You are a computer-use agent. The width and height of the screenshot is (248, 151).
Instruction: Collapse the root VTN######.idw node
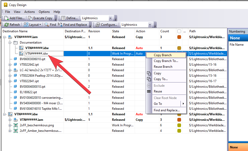[4, 114]
